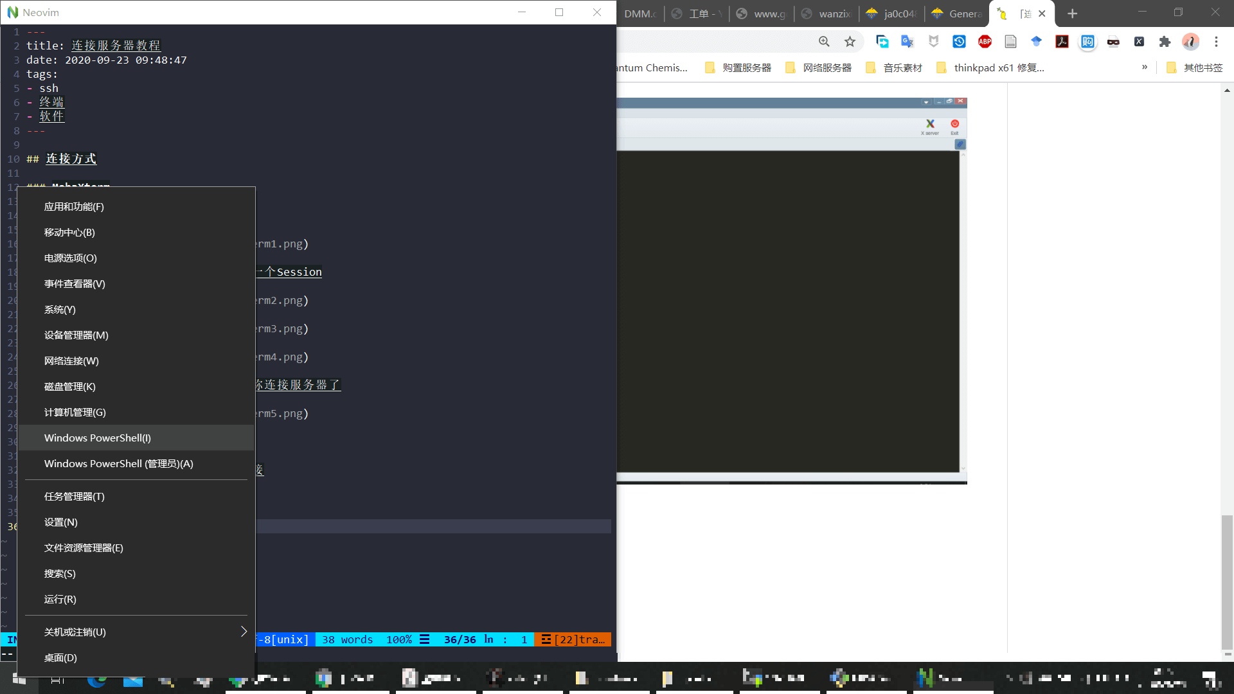Open the browser zoom magnifier icon
The height and width of the screenshot is (694, 1234).
point(824,42)
